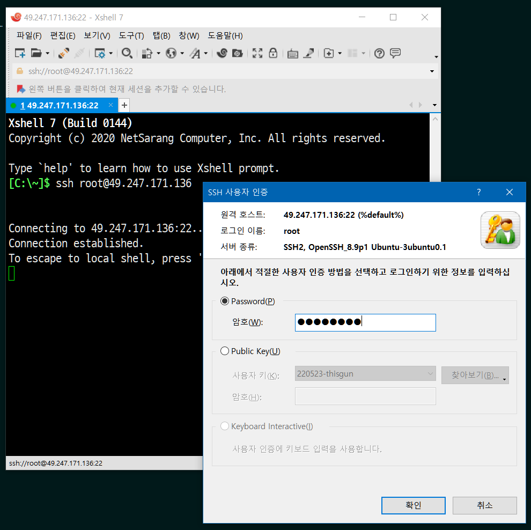The width and height of the screenshot is (531, 530).
Task: Open the 파일(F) menu
Action: pyautogui.click(x=29, y=36)
